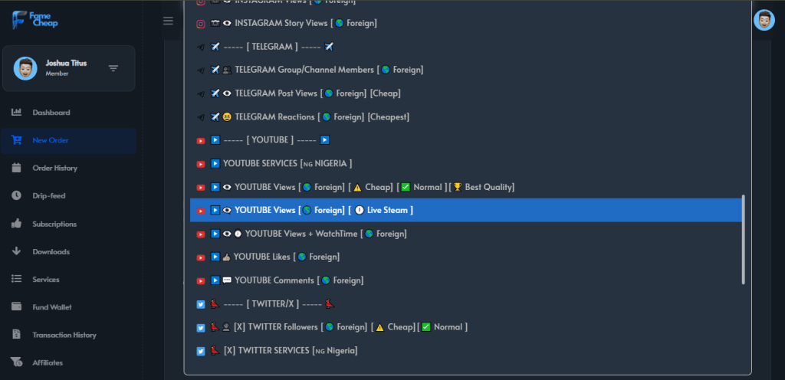
Task: Click YouTube icon beside Live Steam row
Action: coord(201,211)
